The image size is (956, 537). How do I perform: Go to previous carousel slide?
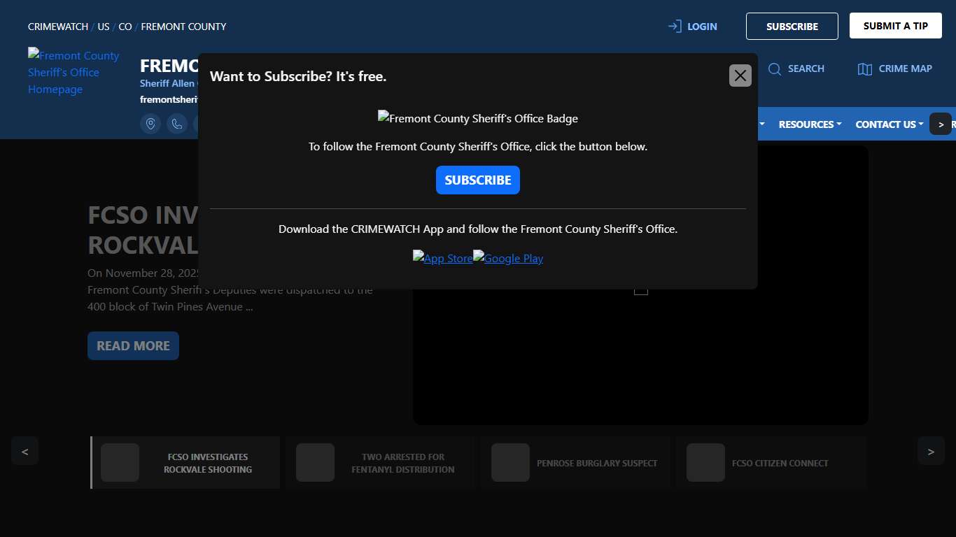pos(25,452)
